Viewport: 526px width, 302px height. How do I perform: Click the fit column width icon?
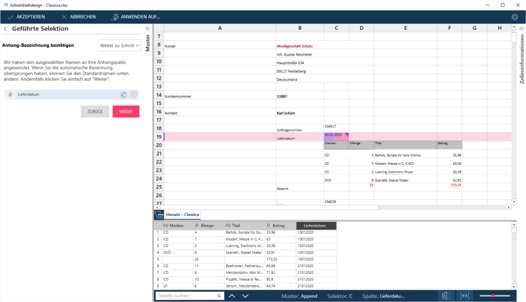pyautogui.click(x=464, y=296)
